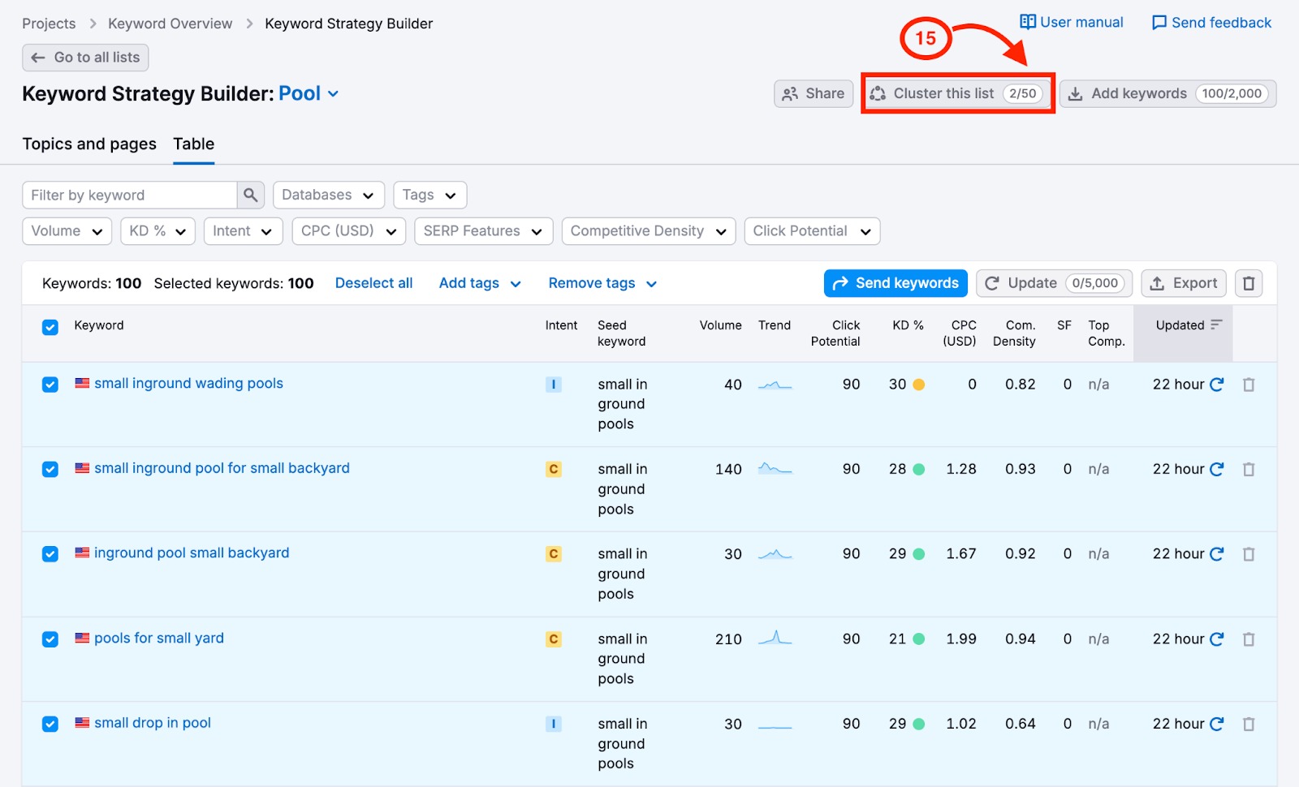The width and height of the screenshot is (1299, 787).
Task: Refresh the 'pools for small yard' row
Action: [1216, 639]
